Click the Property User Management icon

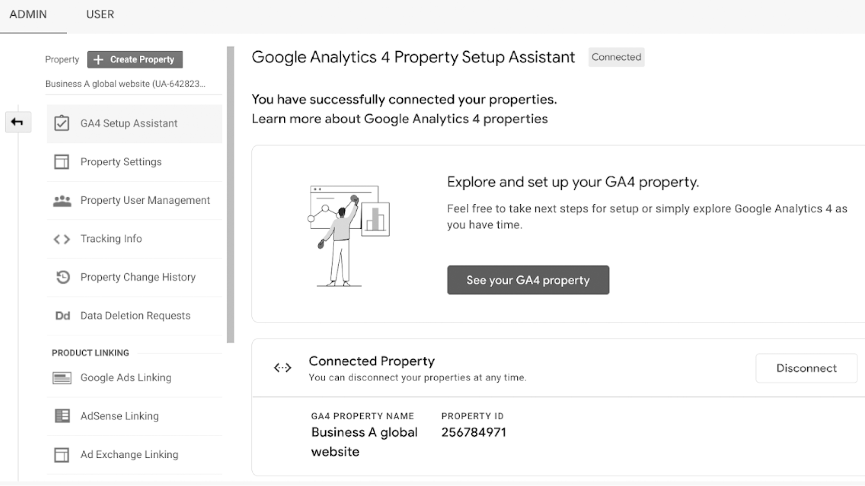point(62,200)
